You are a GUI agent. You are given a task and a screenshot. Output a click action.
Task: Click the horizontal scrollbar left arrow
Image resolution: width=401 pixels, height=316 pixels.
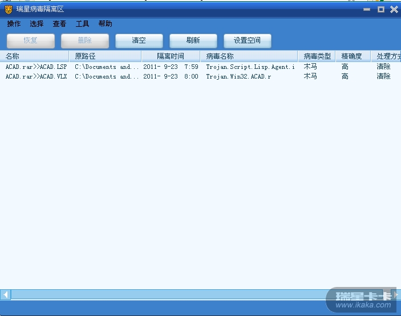5,295
